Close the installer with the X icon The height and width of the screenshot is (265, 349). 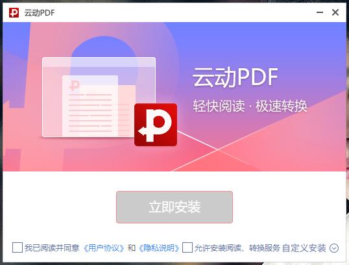click(x=335, y=12)
